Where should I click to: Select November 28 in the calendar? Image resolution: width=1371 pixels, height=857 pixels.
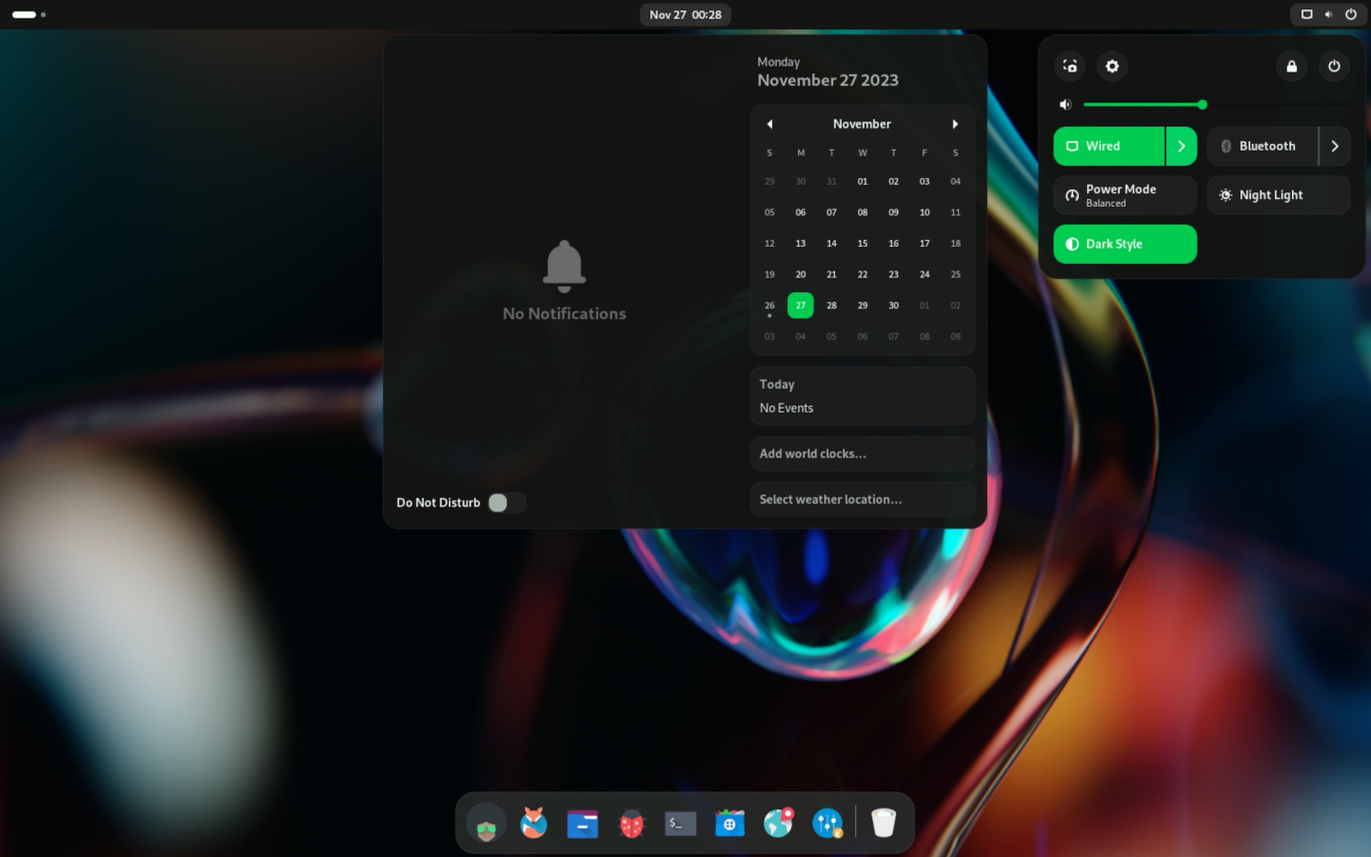tap(831, 306)
